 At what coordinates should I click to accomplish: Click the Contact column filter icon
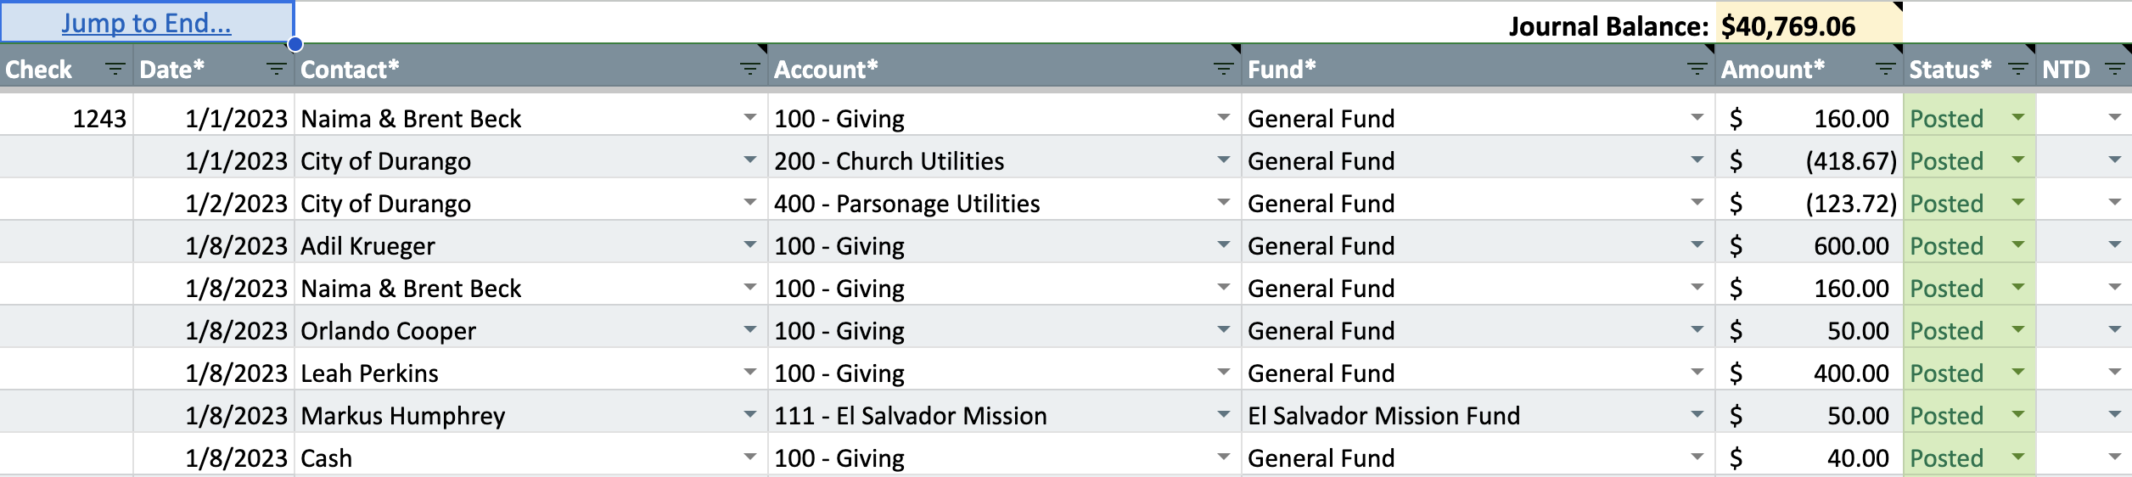pos(749,70)
